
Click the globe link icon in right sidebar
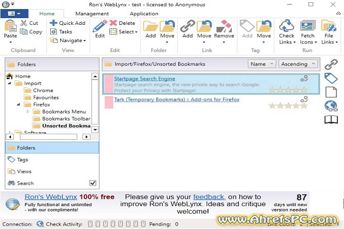331,106
